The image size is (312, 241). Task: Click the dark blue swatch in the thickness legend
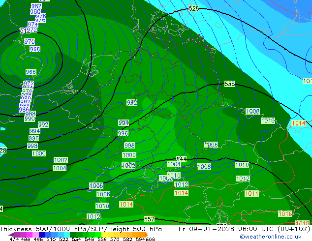pyautogui.click(x=42, y=235)
